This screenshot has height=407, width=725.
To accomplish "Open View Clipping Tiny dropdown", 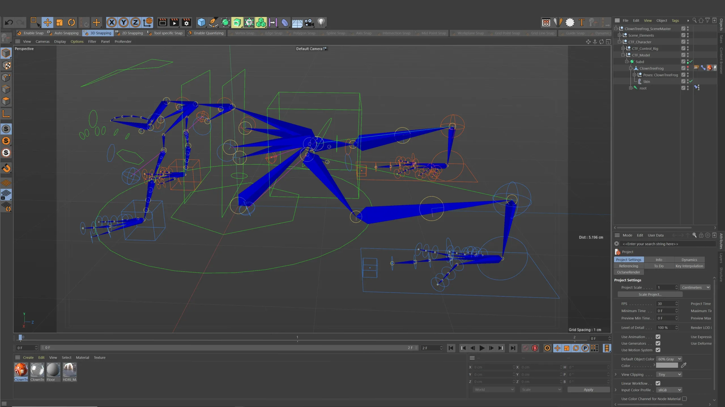I will coord(669,374).
